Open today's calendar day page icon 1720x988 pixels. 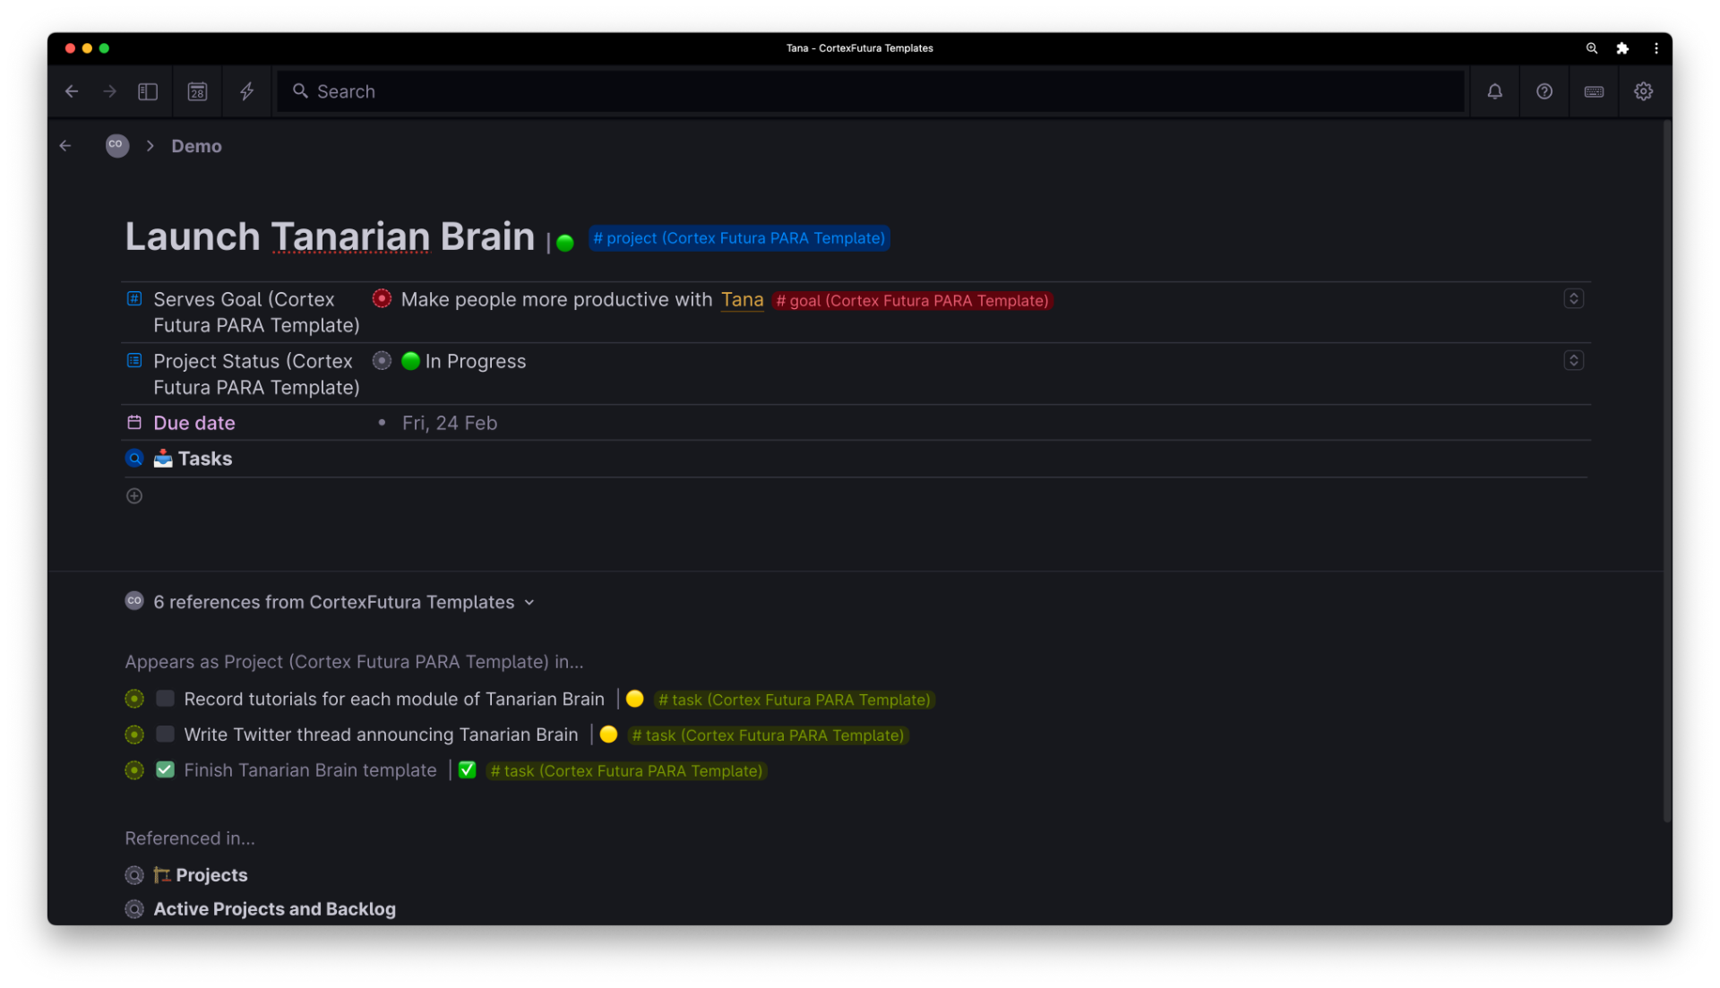[x=197, y=91]
